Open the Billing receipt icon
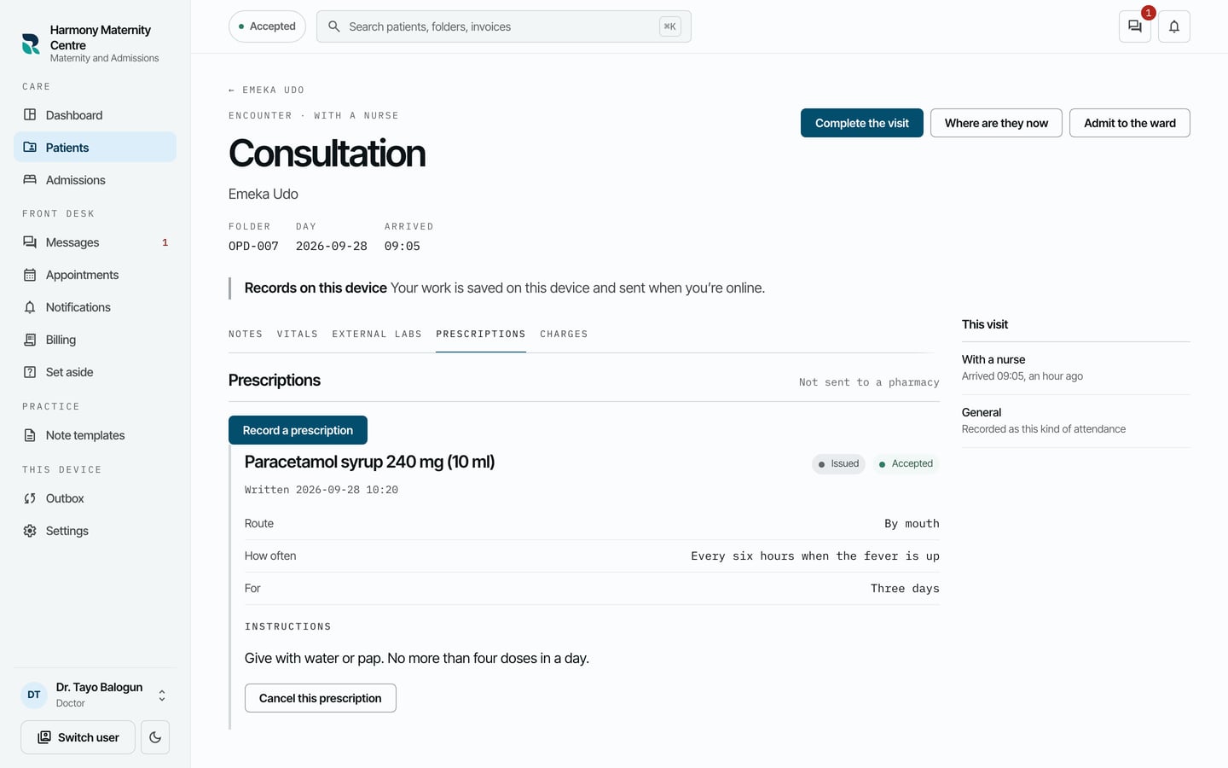This screenshot has width=1228, height=768. coord(30,340)
